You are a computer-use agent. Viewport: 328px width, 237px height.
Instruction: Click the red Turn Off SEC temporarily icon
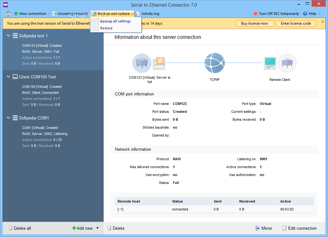coord(255,14)
